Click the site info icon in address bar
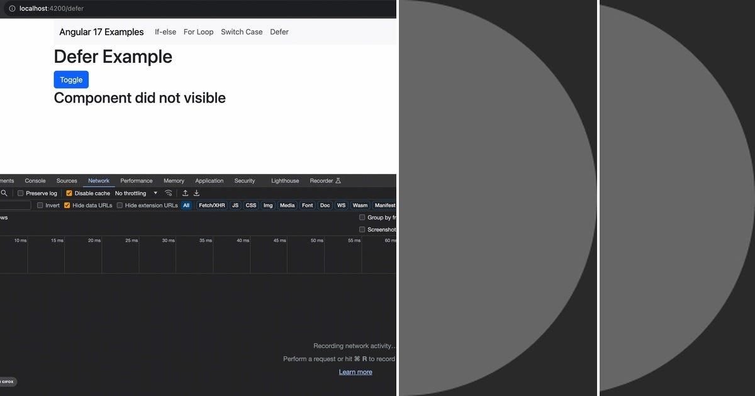 pos(12,9)
